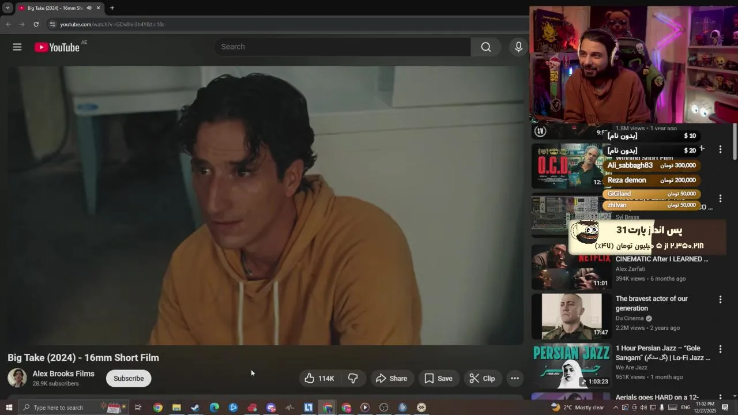738x415 pixels.
Task: Open a new browser tab
Action: pos(112,8)
